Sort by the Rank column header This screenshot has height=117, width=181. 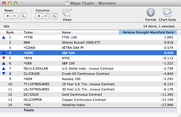[x=10, y=32]
